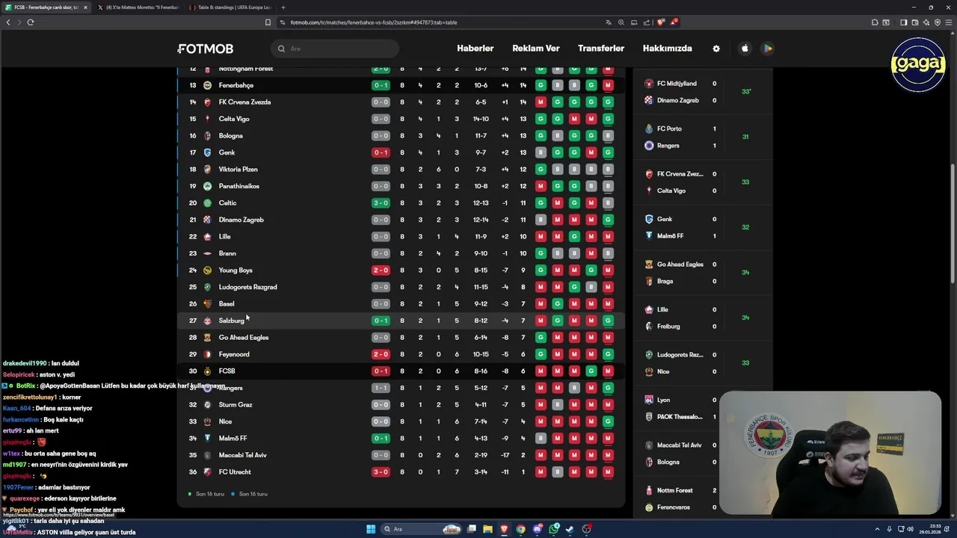This screenshot has width=957, height=538.
Task: Click the Windows taskbar Ara search box
Action: [x=421, y=529]
